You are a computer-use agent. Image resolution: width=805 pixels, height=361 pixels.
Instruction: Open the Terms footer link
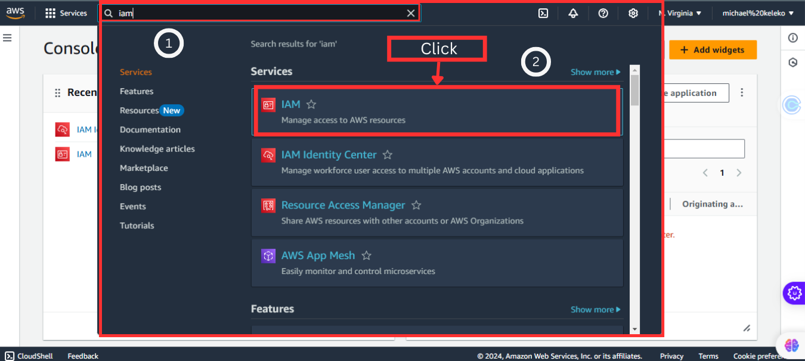point(708,356)
